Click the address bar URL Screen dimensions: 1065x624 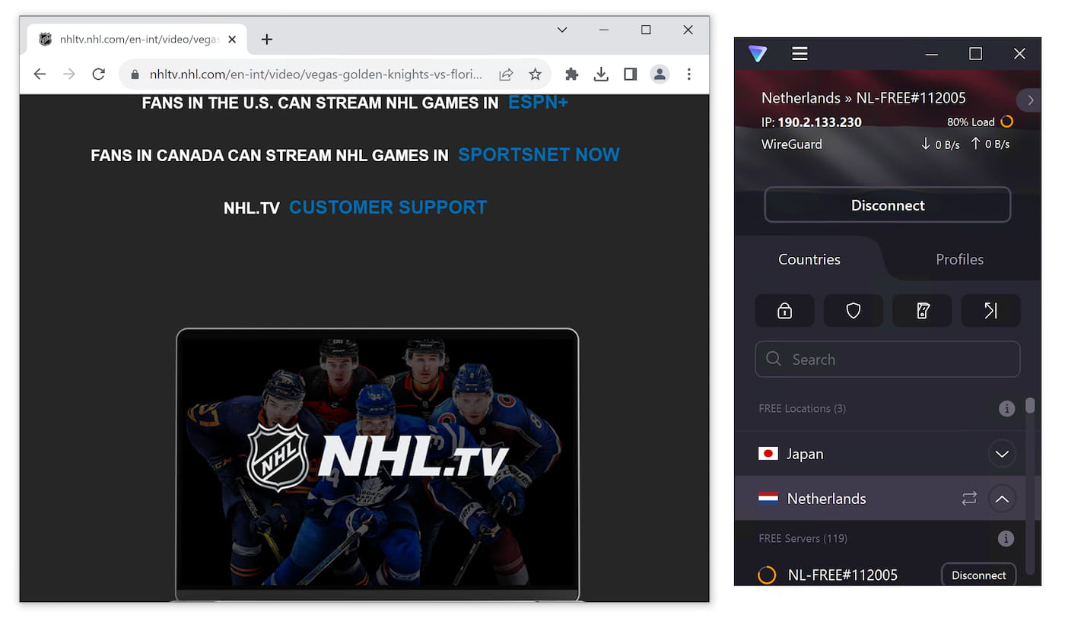click(x=316, y=74)
